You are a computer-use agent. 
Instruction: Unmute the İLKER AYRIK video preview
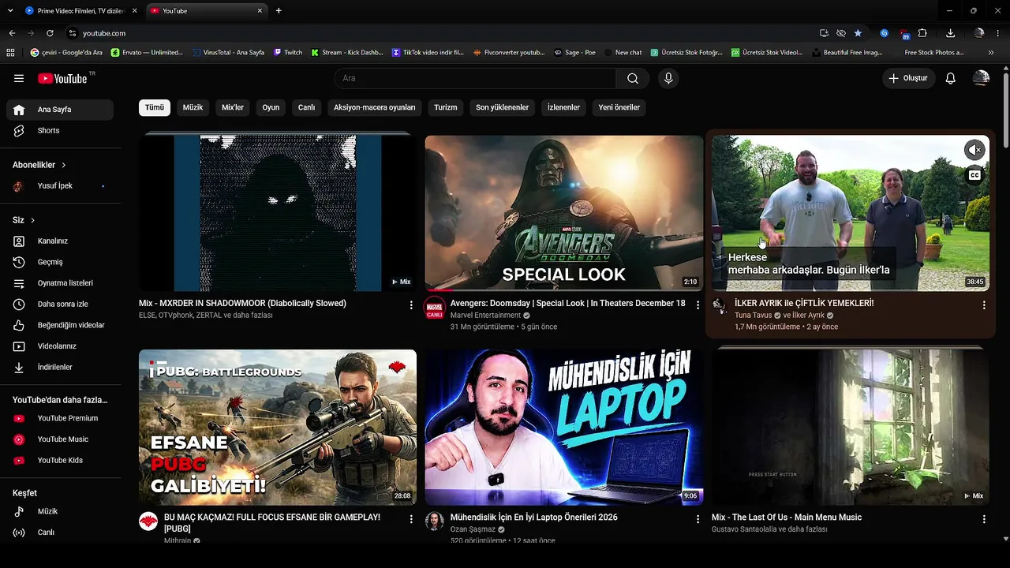(974, 149)
